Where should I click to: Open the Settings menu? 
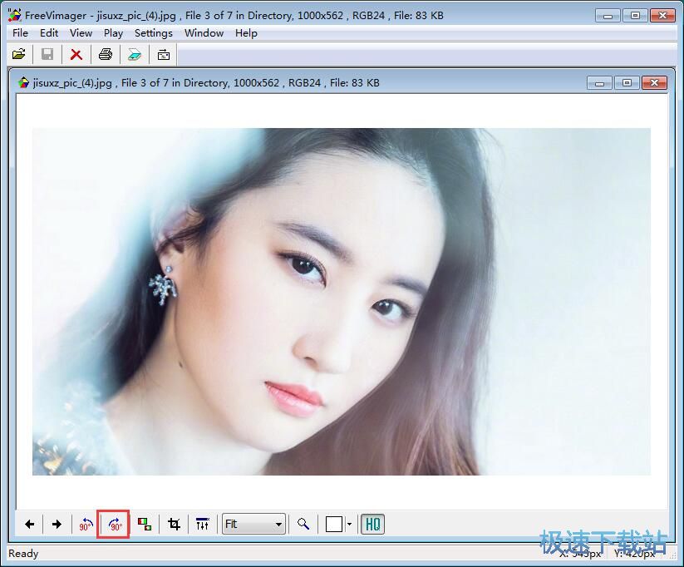coord(153,33)
